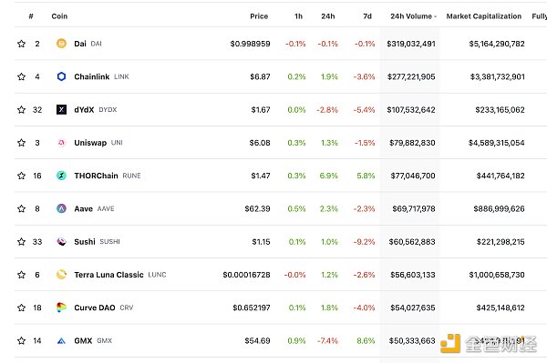547x363 pixels.
Task: Click the THORChain teal logo
Action: 61,176
